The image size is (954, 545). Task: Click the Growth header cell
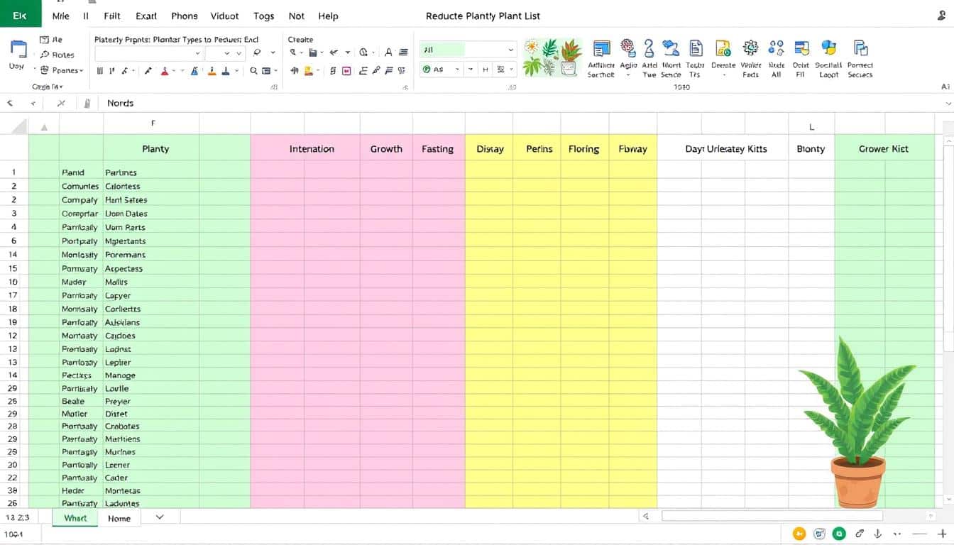(x=386, y=149)
